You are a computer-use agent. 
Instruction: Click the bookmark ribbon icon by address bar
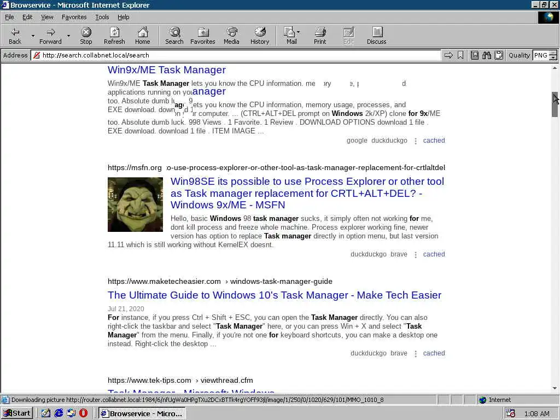[460, 55]
